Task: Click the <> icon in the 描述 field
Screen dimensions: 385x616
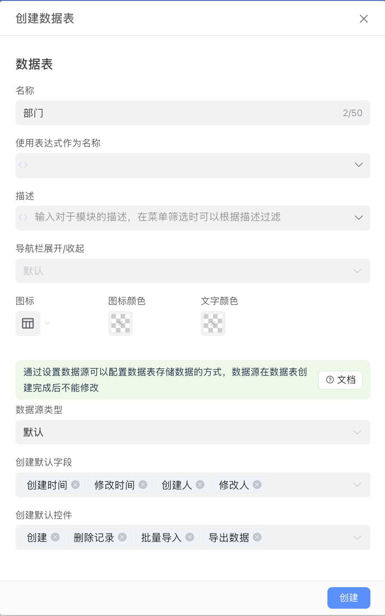Action: (x=23, y=217)
